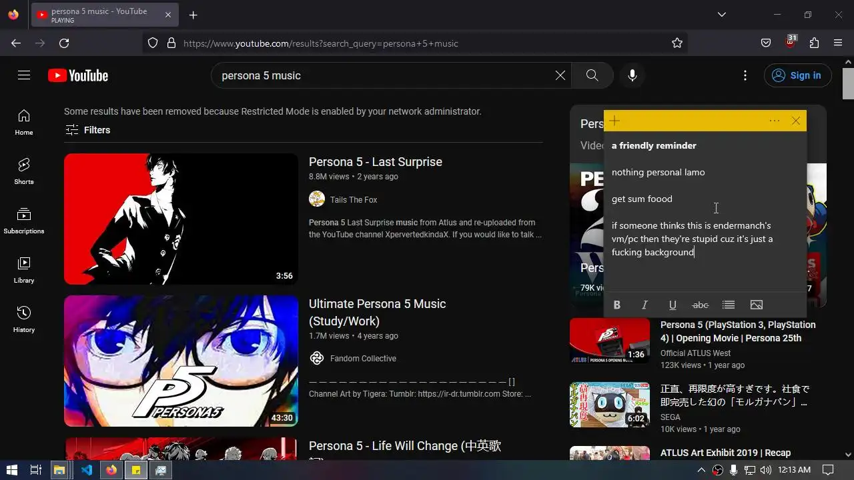
Task: Open ATLUS Art Exhibit 2019 Recap video
Action: point(726,453)
